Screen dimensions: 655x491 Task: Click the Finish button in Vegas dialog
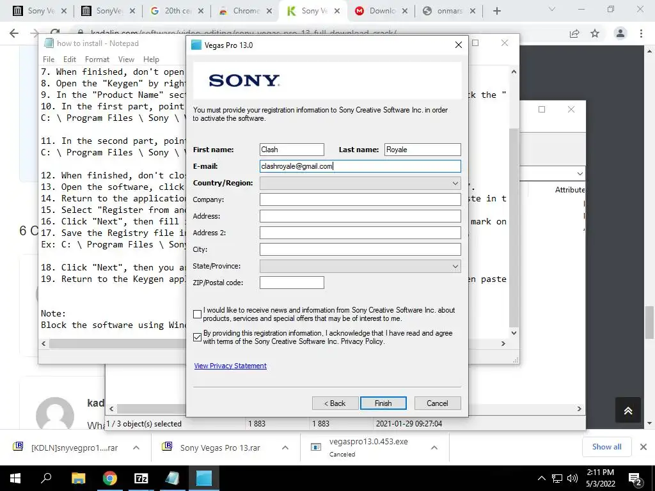(x=383, y=403)
